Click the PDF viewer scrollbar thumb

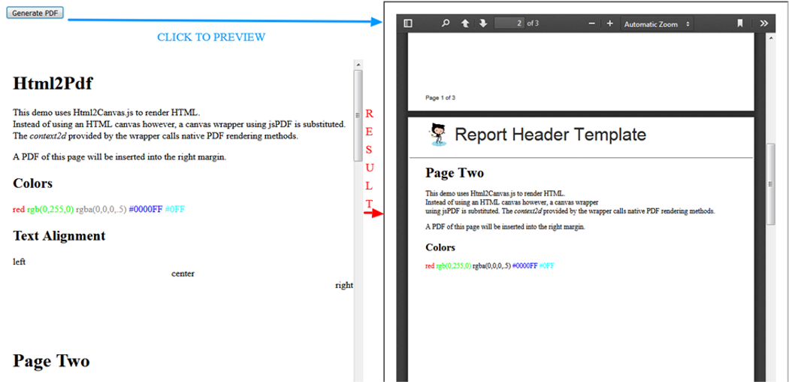[770, 184]
